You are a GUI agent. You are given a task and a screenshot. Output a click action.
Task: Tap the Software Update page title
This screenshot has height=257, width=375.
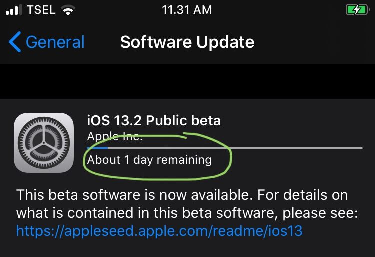(x=187, y=42)
